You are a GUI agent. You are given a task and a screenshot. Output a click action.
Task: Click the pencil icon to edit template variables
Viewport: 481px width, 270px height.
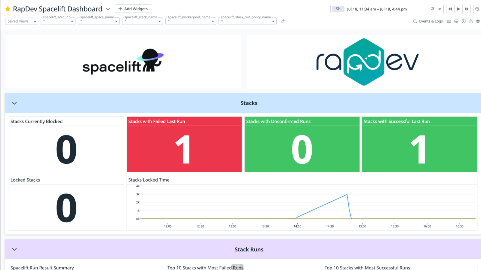(283, 21)
